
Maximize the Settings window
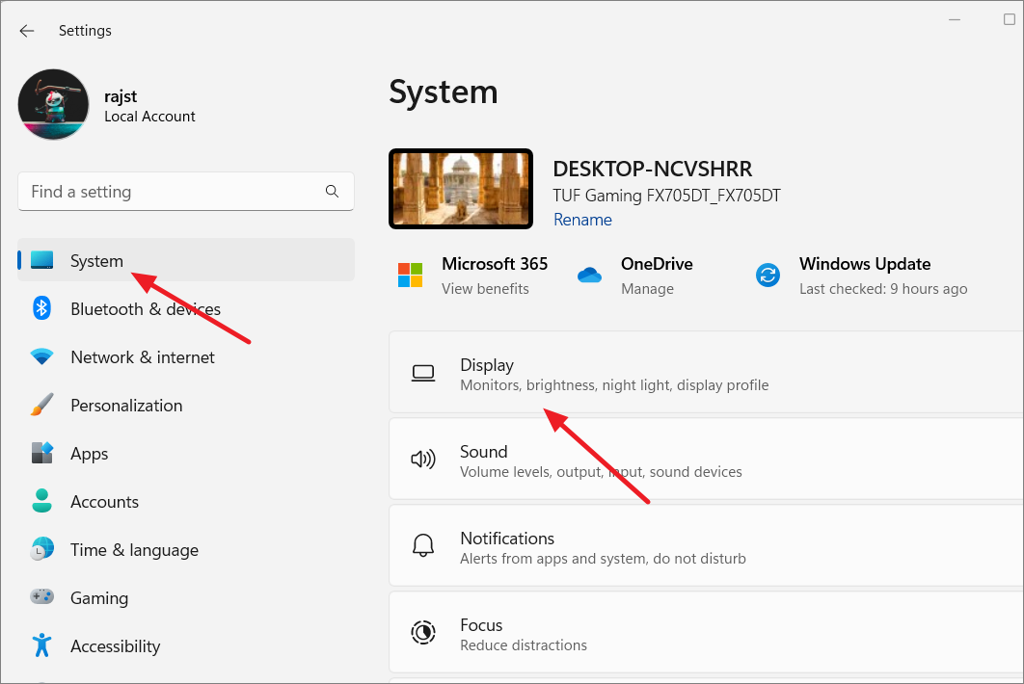pyautogui.click(x=1009, y=19)
